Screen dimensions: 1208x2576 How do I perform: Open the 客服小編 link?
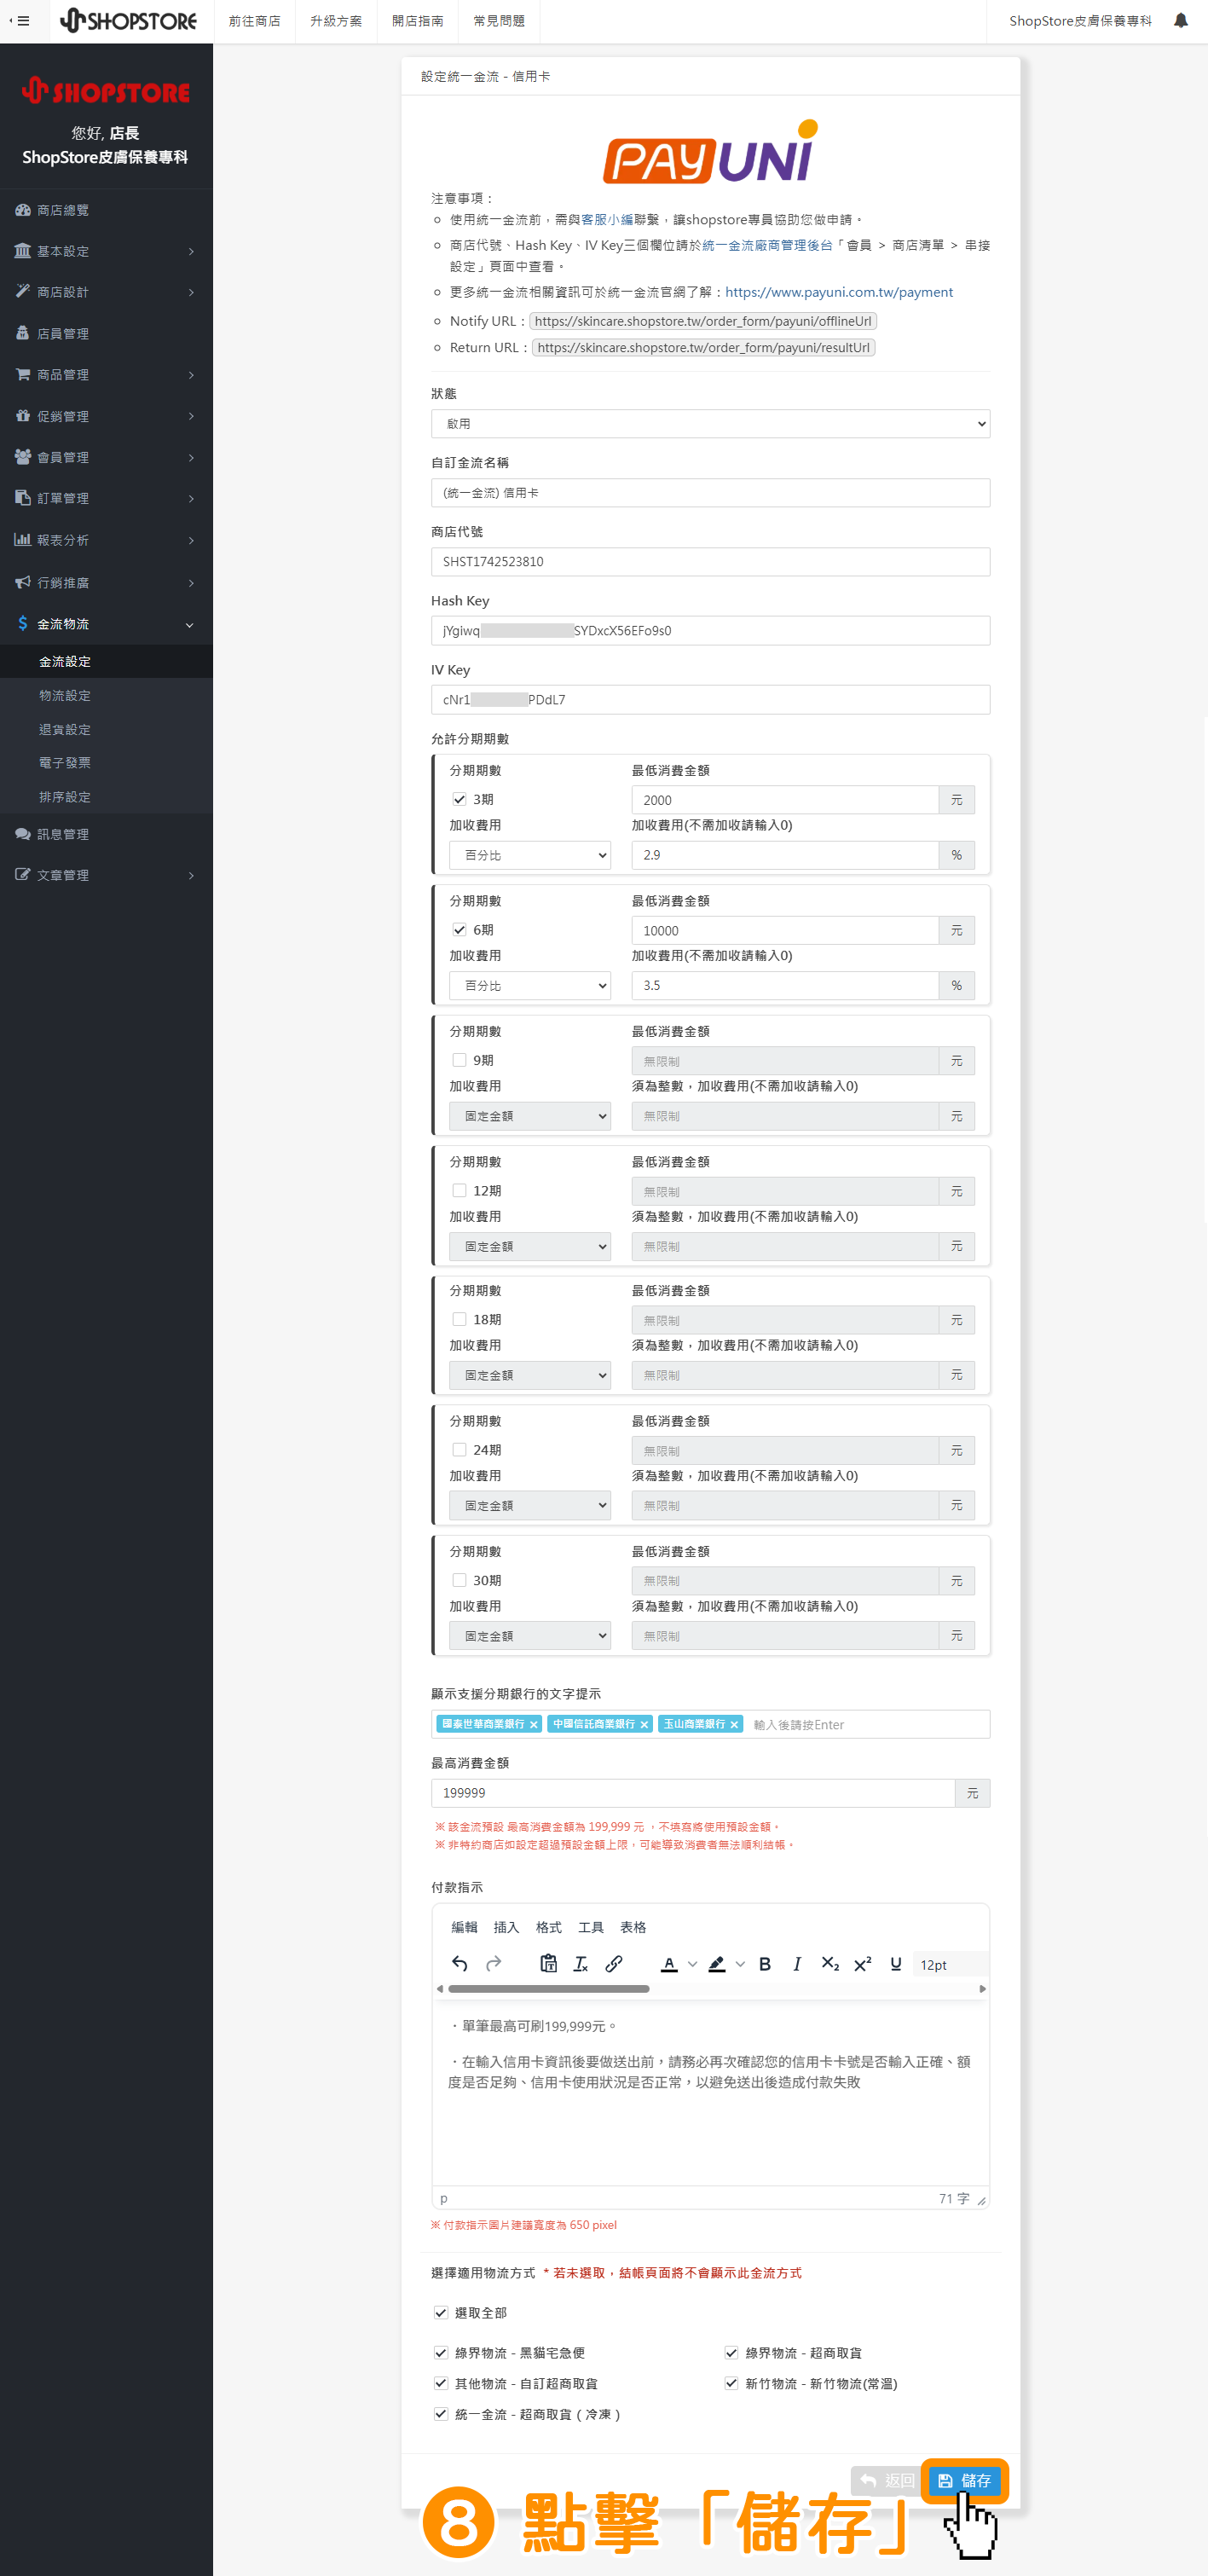tap(607, 219)
